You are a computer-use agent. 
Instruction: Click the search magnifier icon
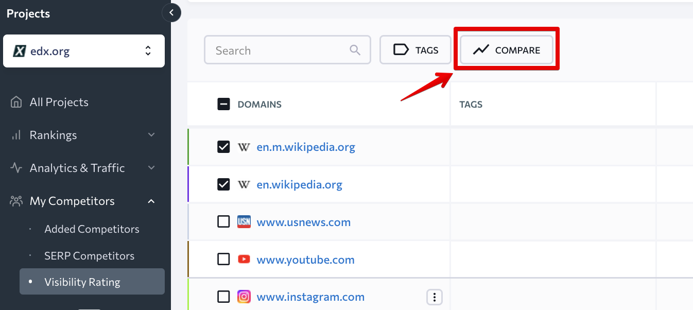(355, 50)
